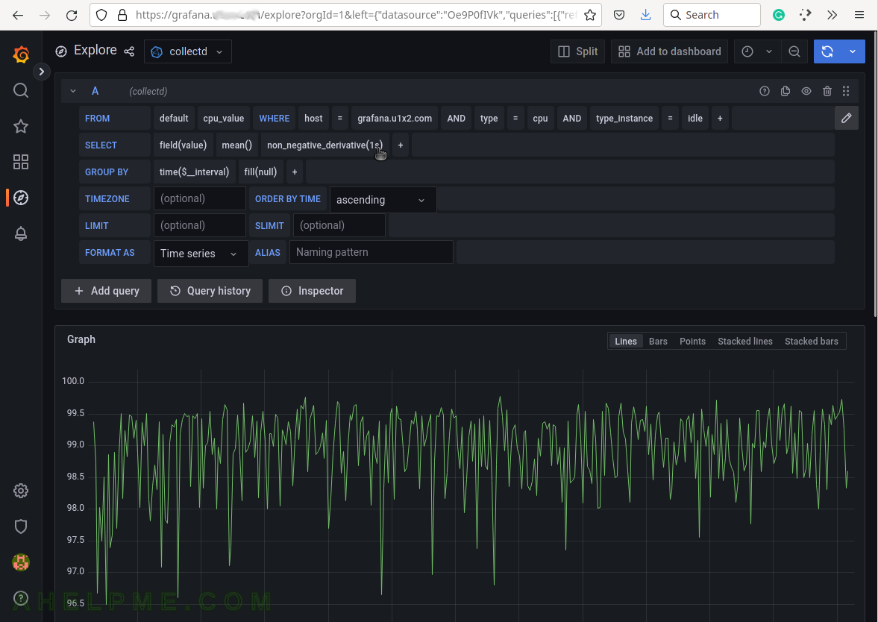Select Points graph style

click(x=693, y=342)
